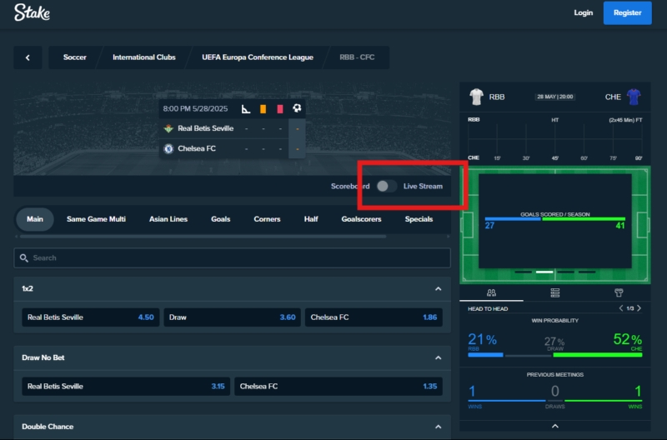This screenshot has width=667, height=440.
Task: Collapse the stats widget with bottom chevron
Action: click(x=555, y=426)
